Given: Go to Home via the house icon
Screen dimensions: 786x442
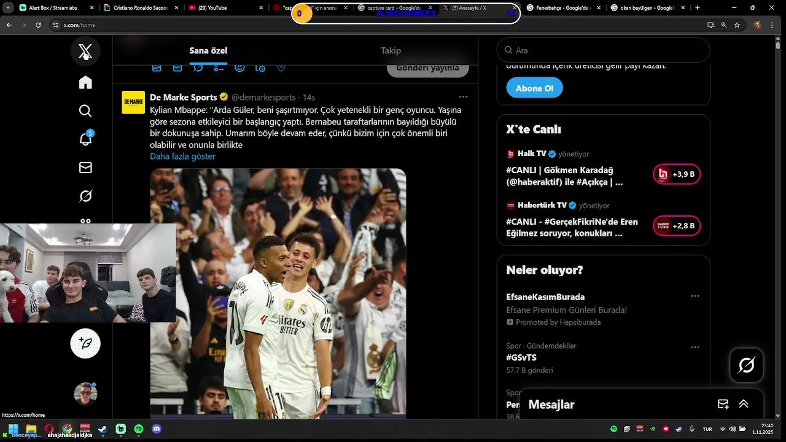Looking at the screenshot, I should 85,82.
